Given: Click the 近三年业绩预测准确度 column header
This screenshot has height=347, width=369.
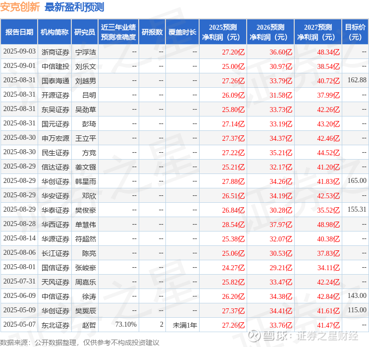Looking at the screenshot, I should (x=118, y=32).
